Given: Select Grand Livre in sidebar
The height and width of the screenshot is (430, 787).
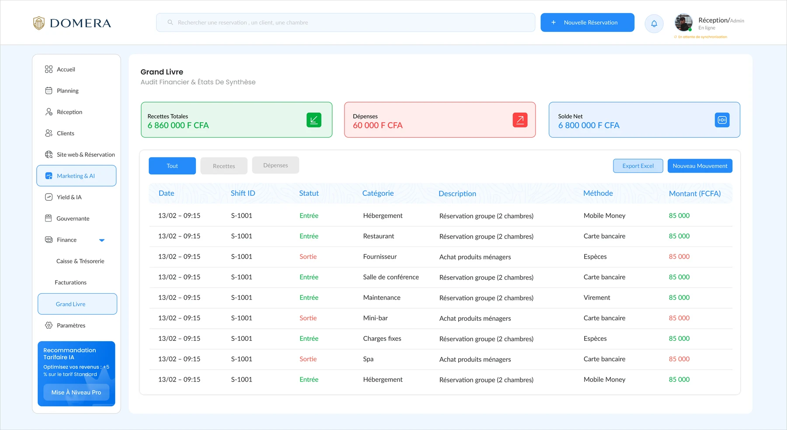Looking at the screenshot, I should (77, 304).
